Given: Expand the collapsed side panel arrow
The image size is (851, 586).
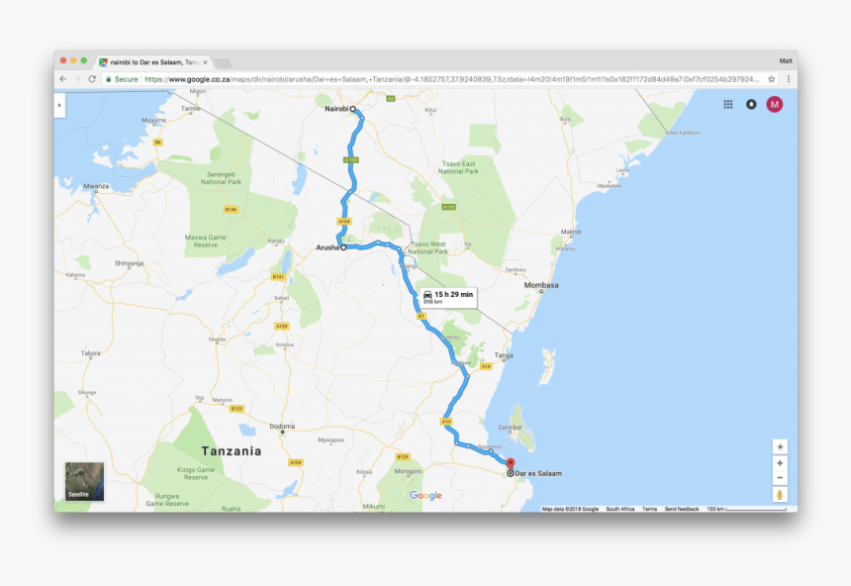Looking at the screenshot, I should click(59, 105).
